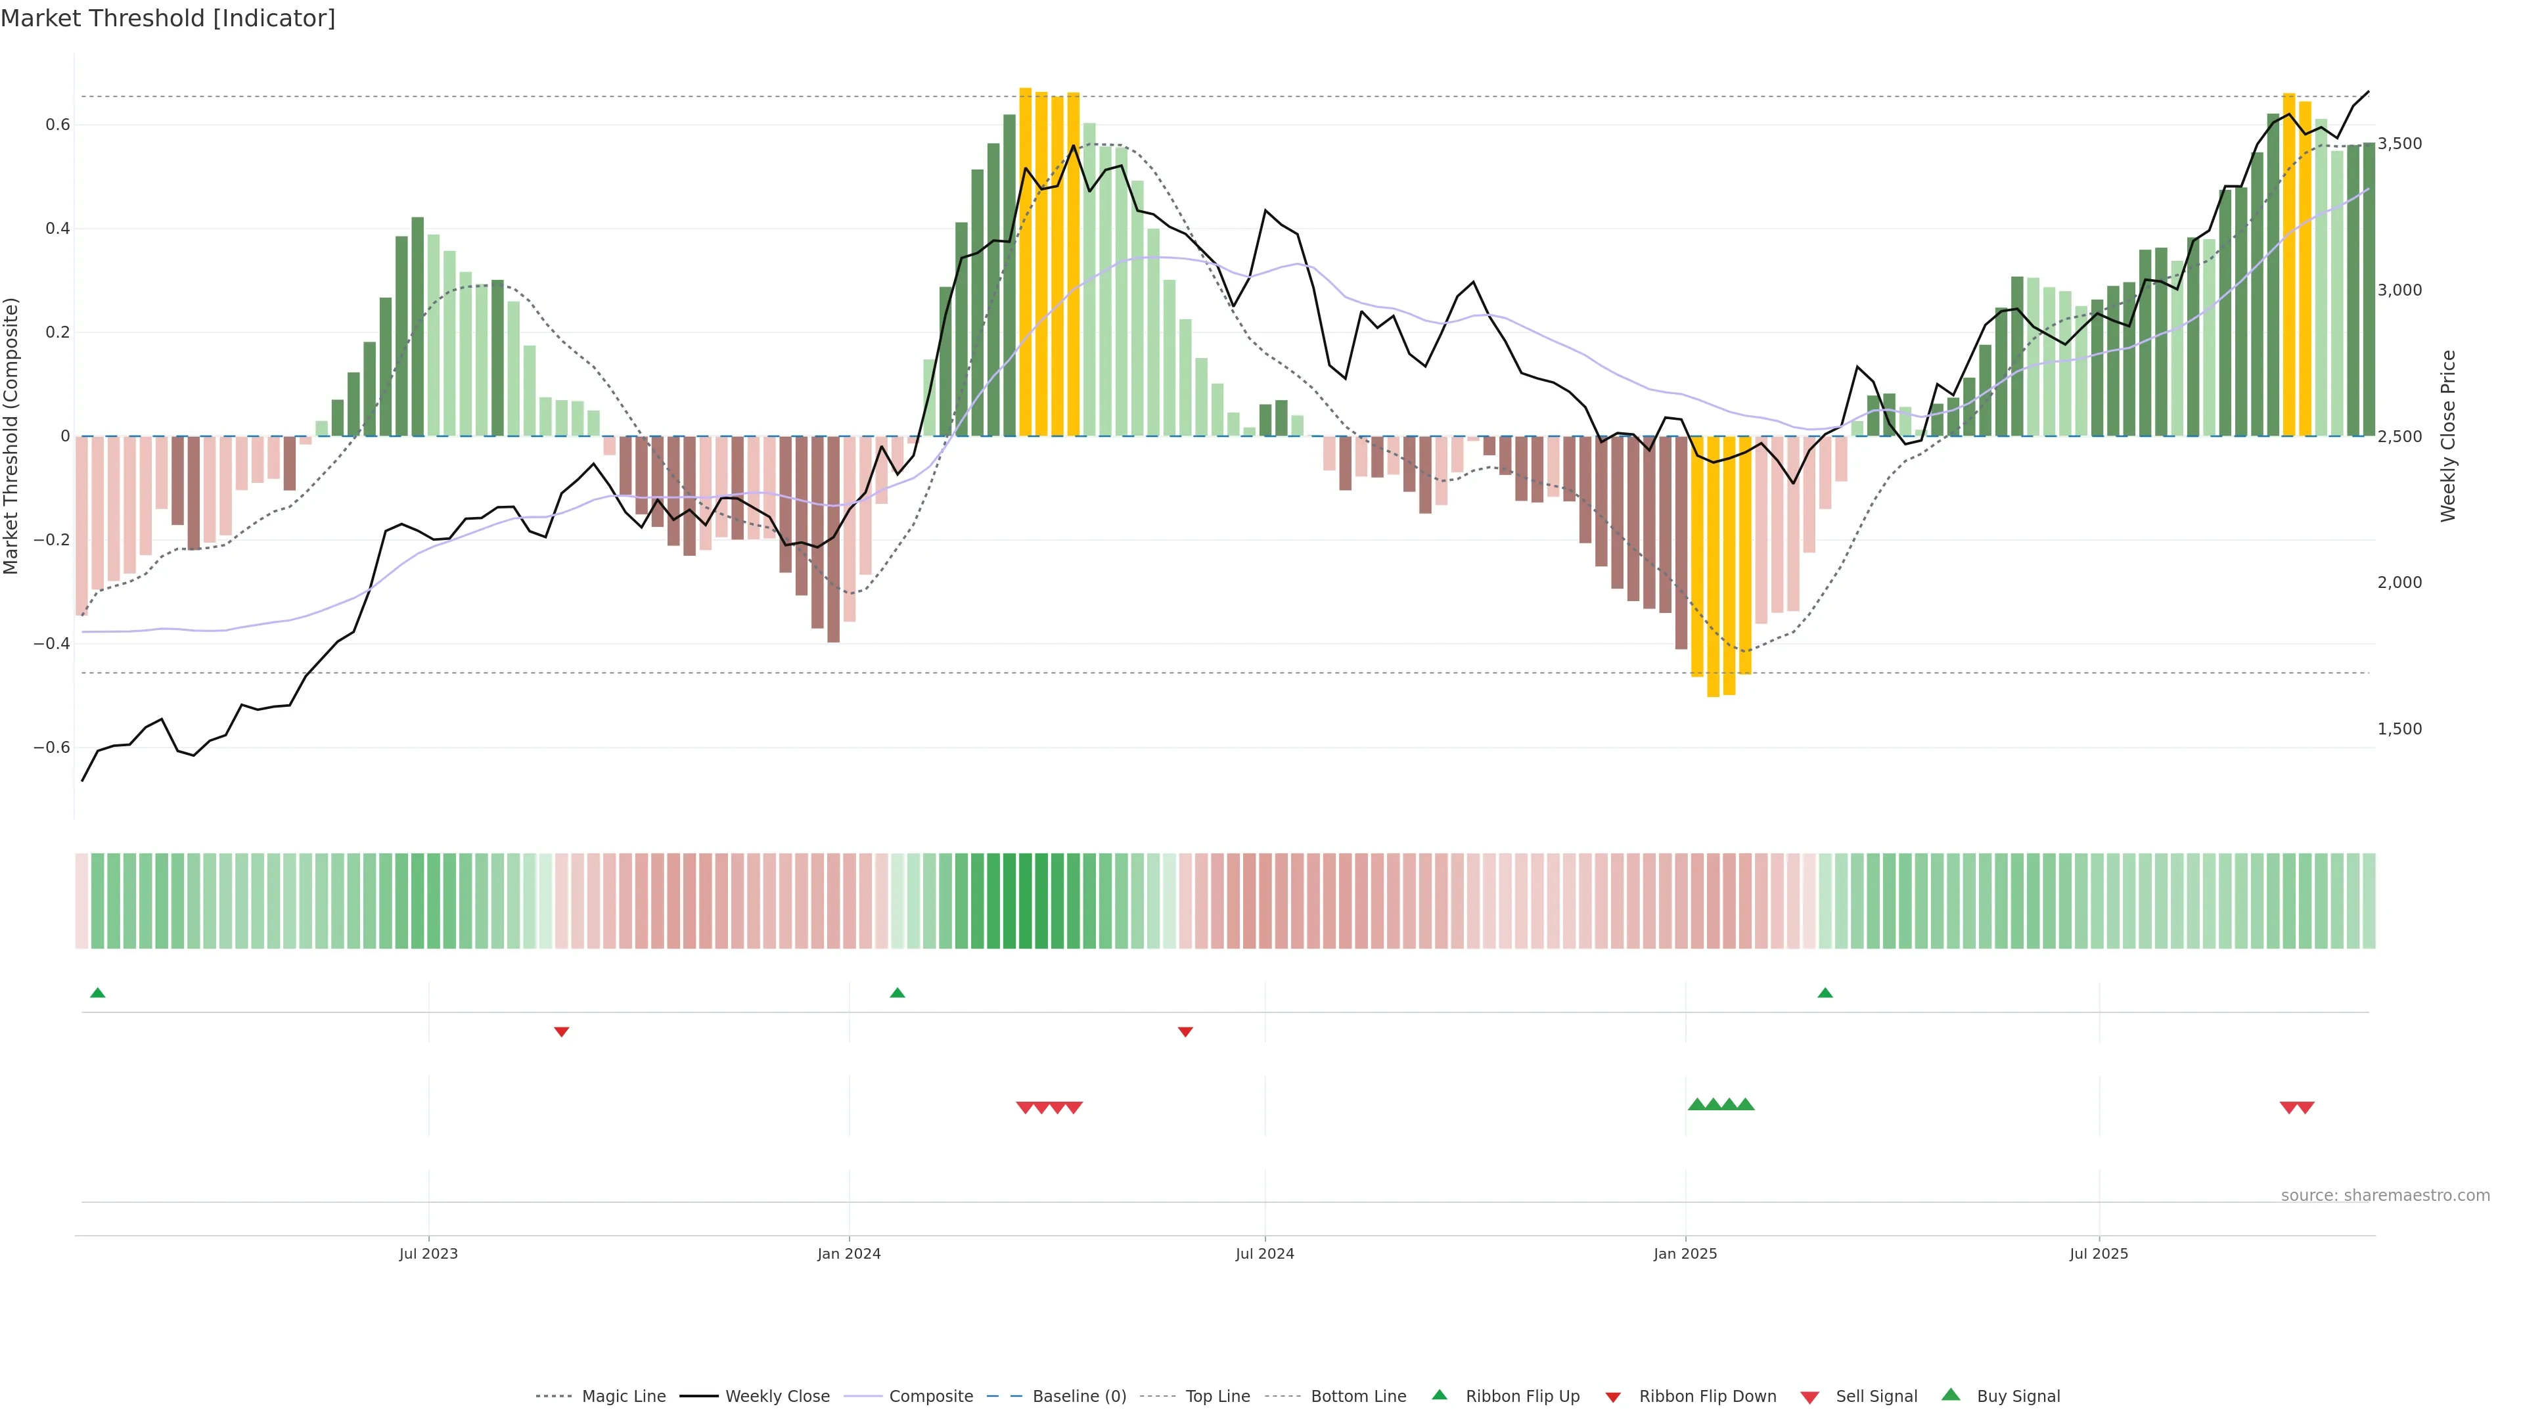Click the Top Line legend label
Image resolution: width=2523 pixels, height=1419 pixels.
pyautogui.click(x=1217, y=1397)
